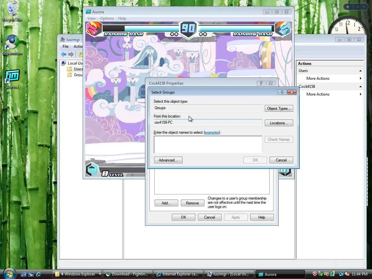The width and height of the screenshot is (372, 279).
Task: Open the examples link
Action: click(212, 132)
